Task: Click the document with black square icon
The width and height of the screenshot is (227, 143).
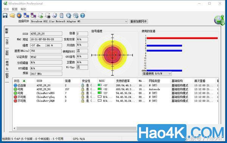Action: [x=48, y=16]
